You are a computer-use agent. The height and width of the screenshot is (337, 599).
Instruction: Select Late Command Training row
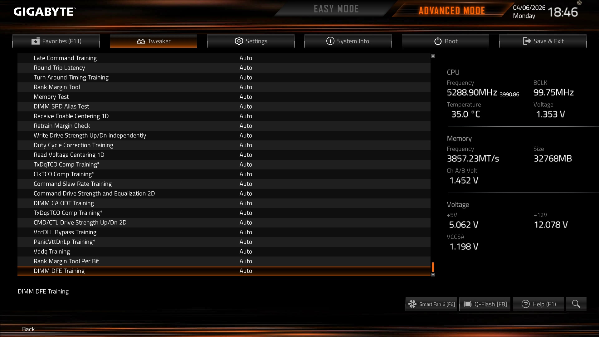pyautogui.click(x=224, y=58)
